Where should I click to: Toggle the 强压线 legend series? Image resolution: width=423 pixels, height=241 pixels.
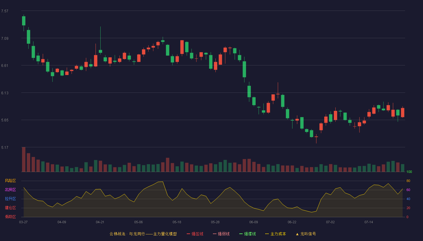[195, 234]
